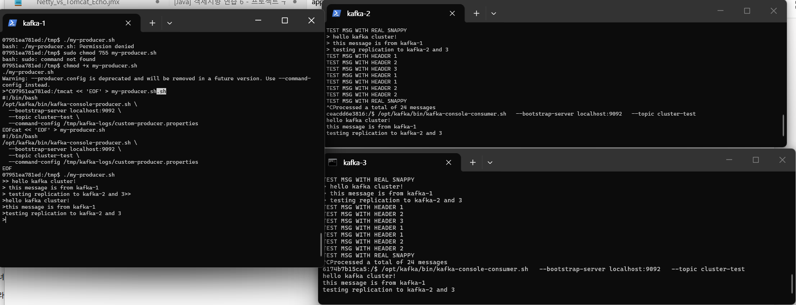Click 'TEST MSG WITH HEADER 3' in kafka-2
The width and height of the screenshot is (796, 305).
362,69
